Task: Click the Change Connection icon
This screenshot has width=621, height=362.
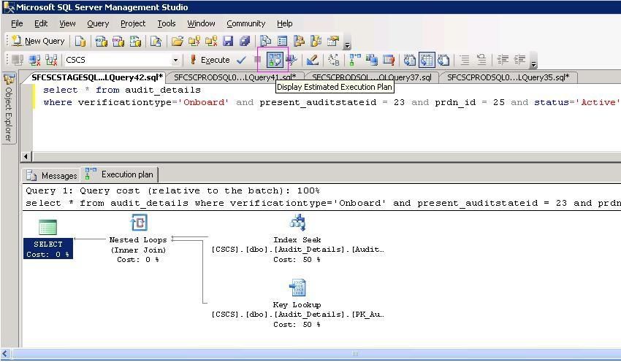Action: click(51, 60)
